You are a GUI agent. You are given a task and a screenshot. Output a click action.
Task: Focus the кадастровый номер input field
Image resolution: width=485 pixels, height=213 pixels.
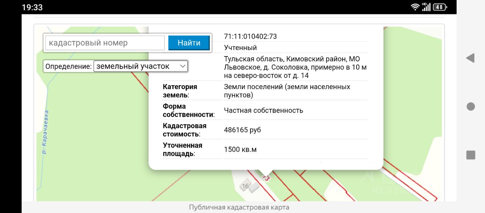pos(105,43)
